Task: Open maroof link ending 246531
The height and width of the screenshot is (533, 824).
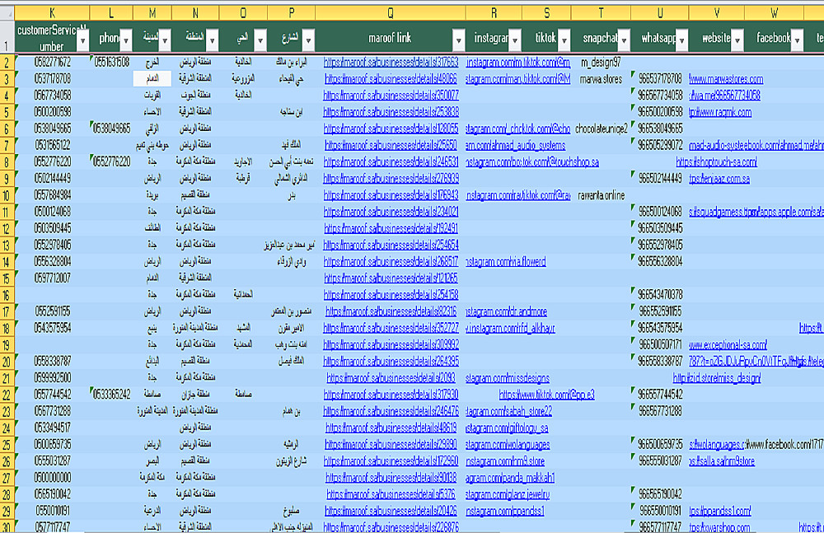Action: [x=391, y=162]
